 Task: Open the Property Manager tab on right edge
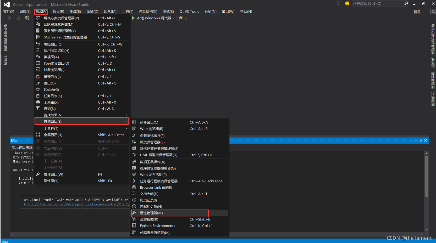433,80
